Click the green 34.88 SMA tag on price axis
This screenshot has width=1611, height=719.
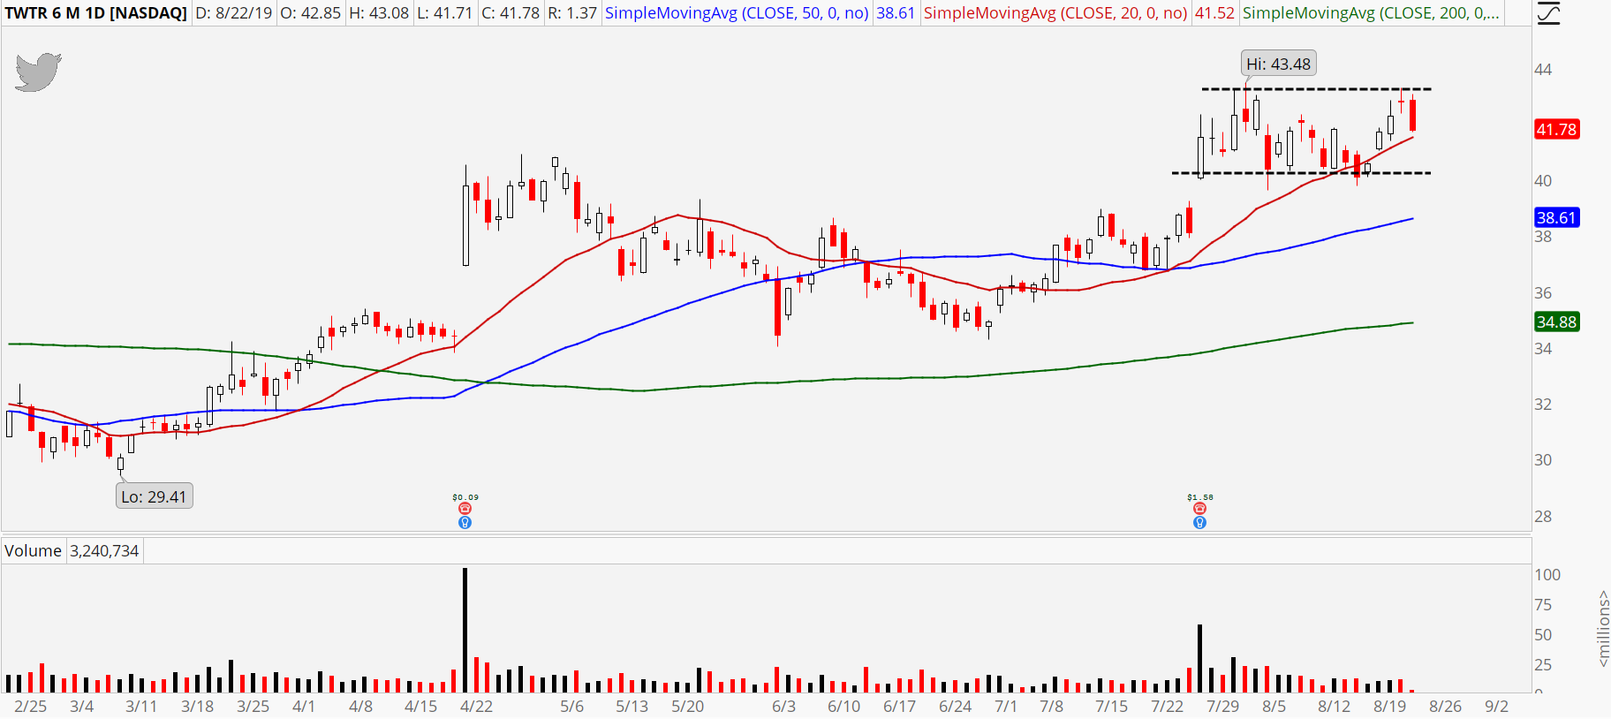point(1556,322)
